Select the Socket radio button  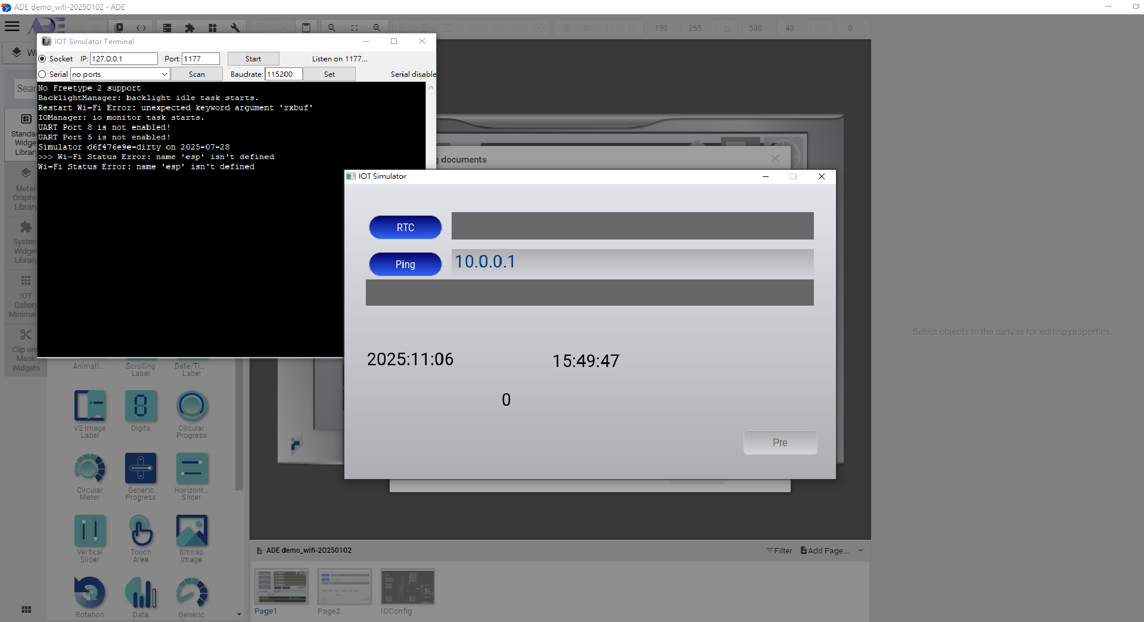pyautogui.click(x=42, y=59)
